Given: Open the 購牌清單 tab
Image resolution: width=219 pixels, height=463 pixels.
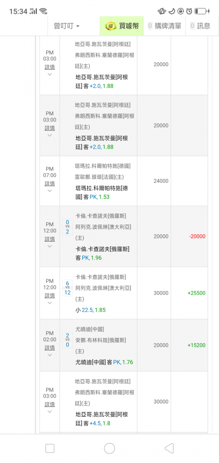Looking at the screenshot, I should 164,26.
